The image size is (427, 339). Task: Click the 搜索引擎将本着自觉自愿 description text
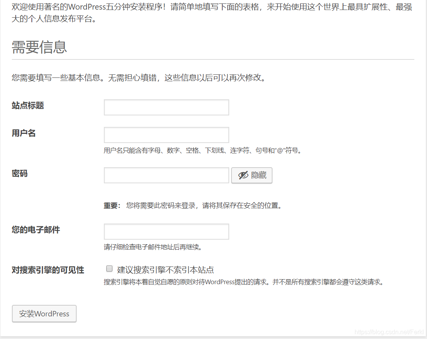coord(244,282)
